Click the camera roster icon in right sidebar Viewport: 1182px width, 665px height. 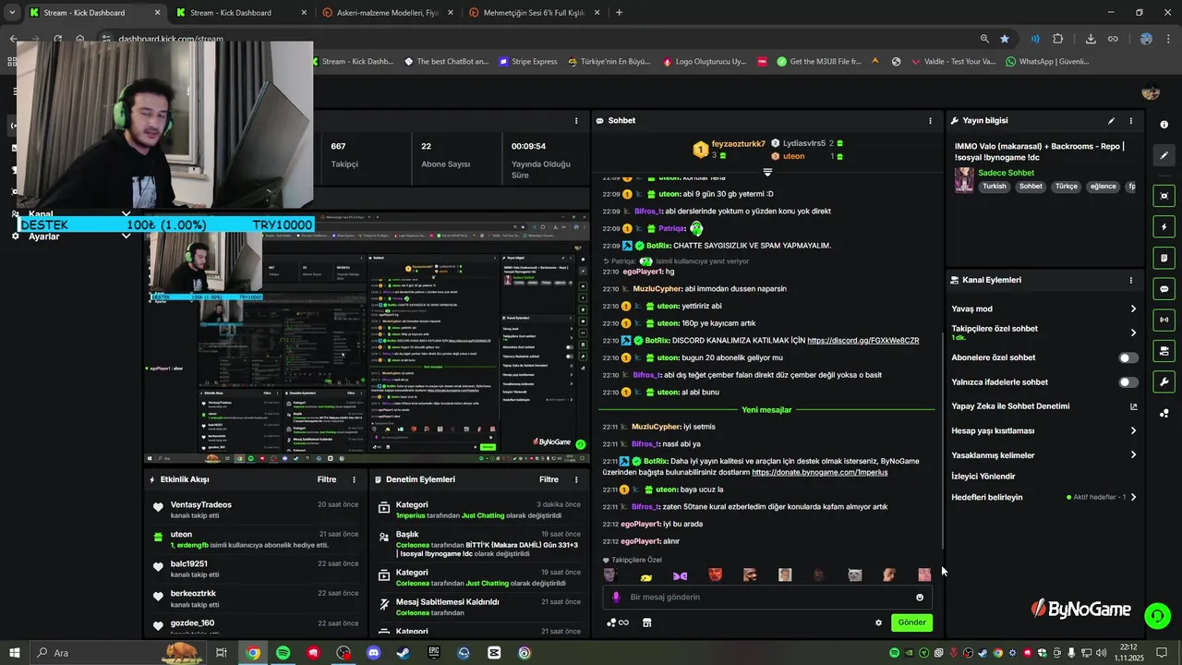click(x=1164, y=351)
